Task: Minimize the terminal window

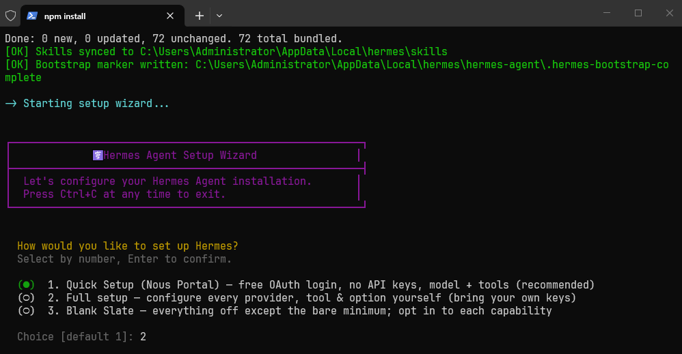Action: point(607,13)
